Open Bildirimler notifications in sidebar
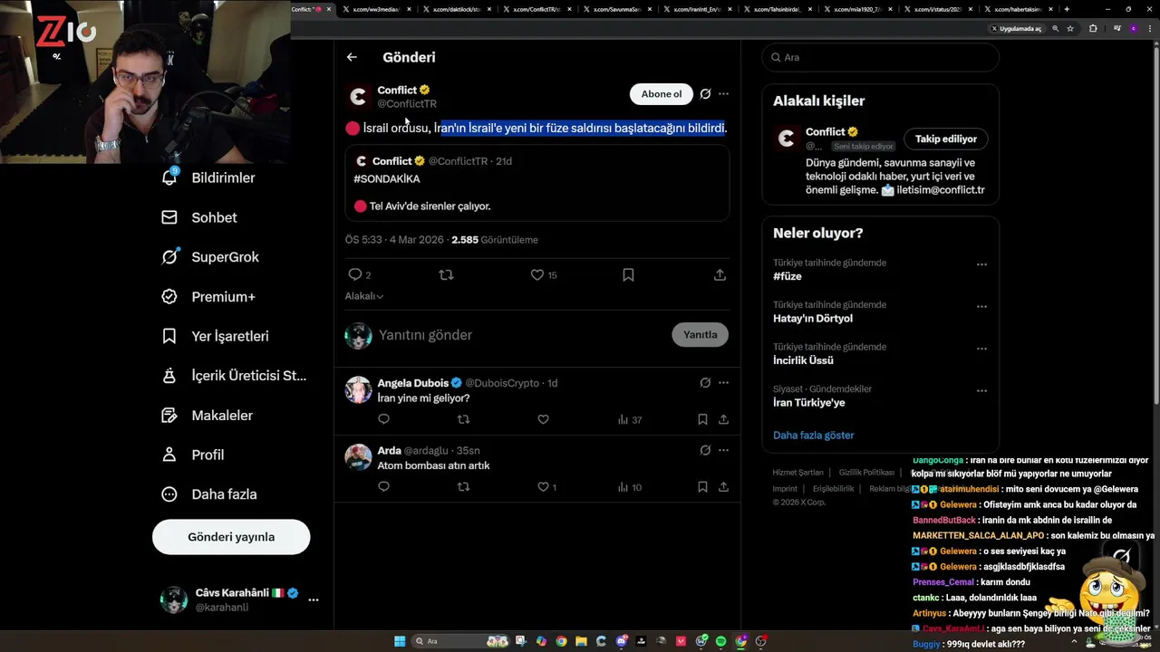 (x=208, y=177)
